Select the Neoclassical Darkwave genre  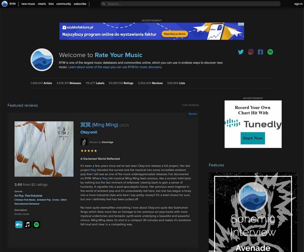click(27, 204)
